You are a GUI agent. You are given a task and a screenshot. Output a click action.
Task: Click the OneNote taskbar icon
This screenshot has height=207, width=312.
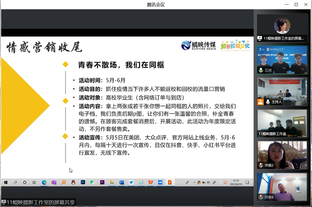54,183
